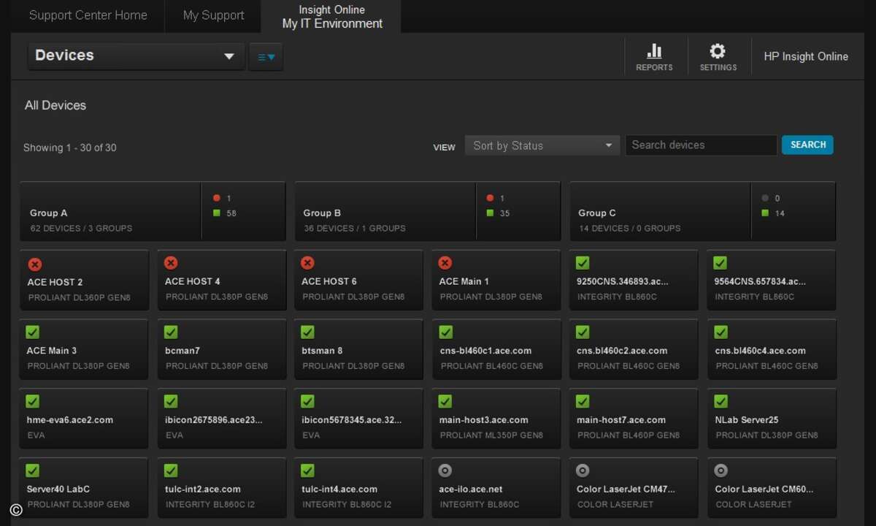Click green status icon on NLab Server25

click(x=721, y=401)
